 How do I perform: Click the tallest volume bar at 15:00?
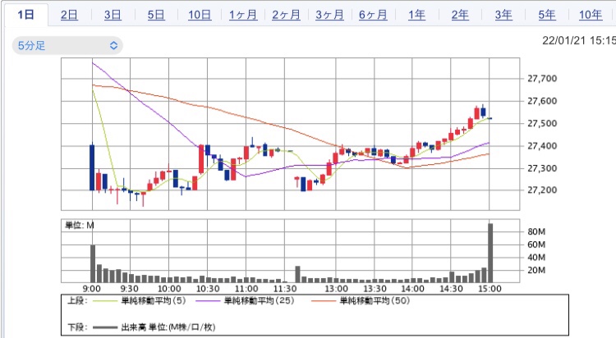pyautogui.click(x=490, y=253)
